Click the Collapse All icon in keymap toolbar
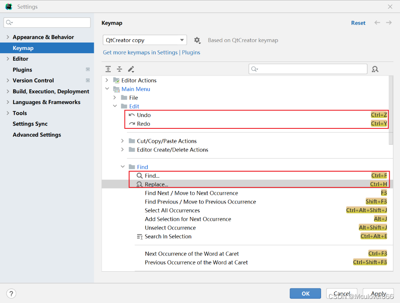The width and height of the screenshot is (400, 303). pyautogui.click(x=119, y=69)
